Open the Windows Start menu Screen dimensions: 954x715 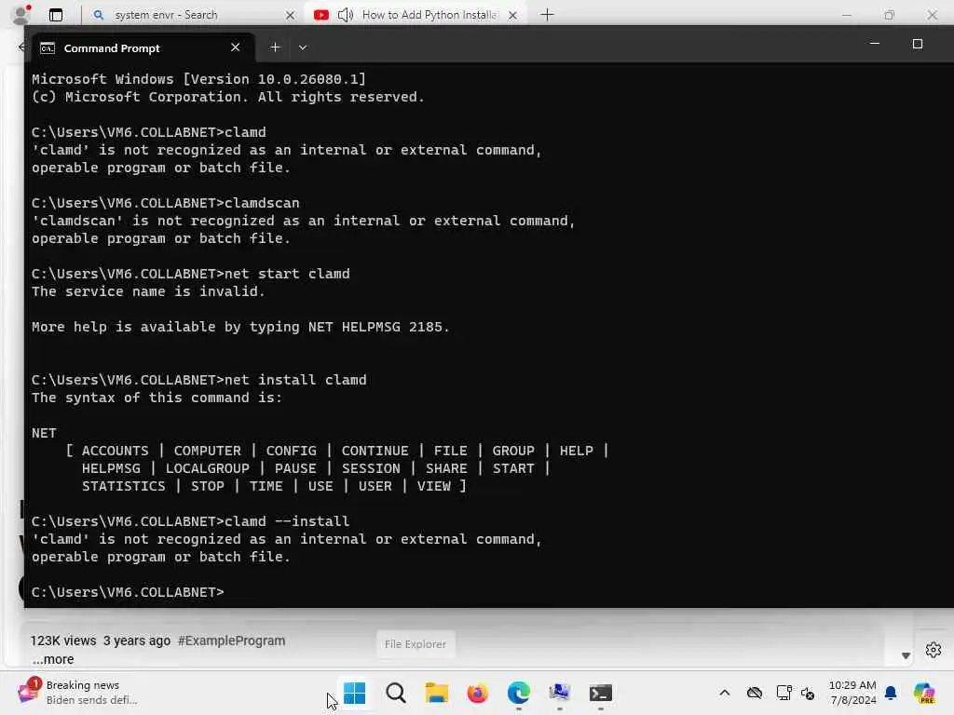[x=354, y=693]
